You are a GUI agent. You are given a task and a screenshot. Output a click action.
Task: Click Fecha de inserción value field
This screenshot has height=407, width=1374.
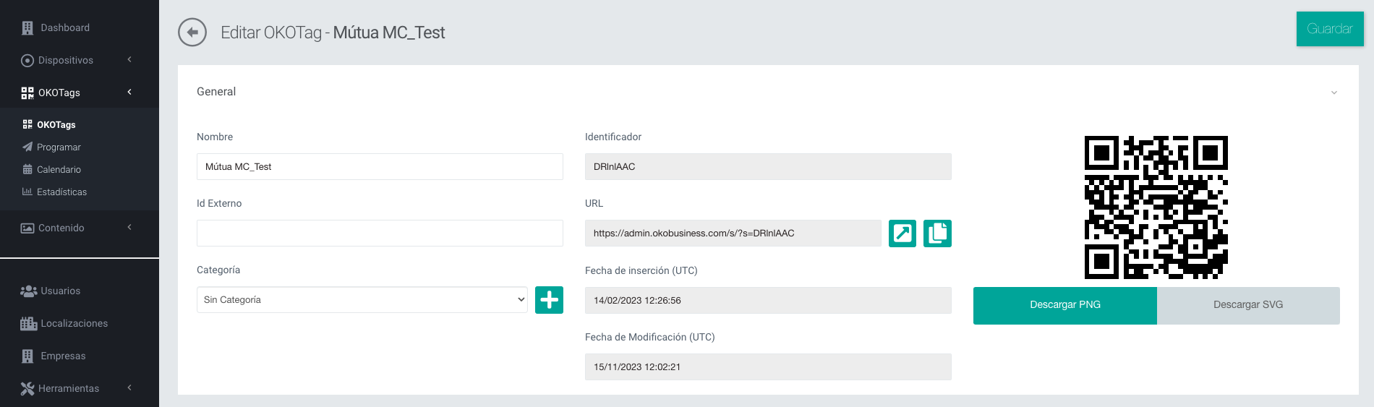(768, 300)
